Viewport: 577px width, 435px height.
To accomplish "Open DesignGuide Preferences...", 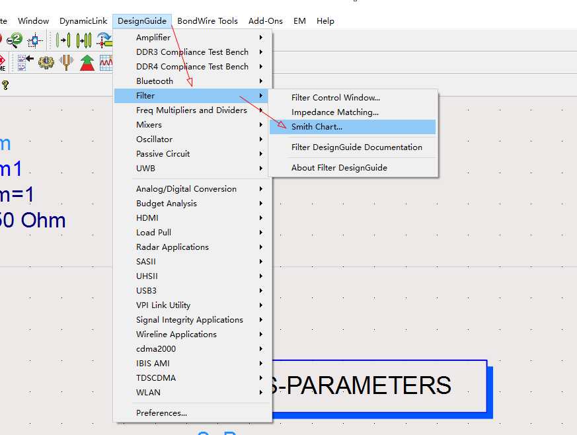I will [192, 413].
